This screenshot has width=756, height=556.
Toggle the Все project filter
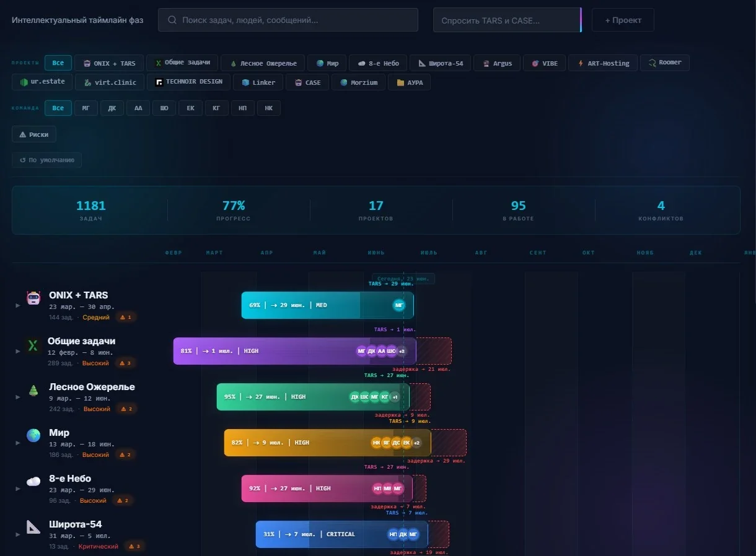coord(58,63)
